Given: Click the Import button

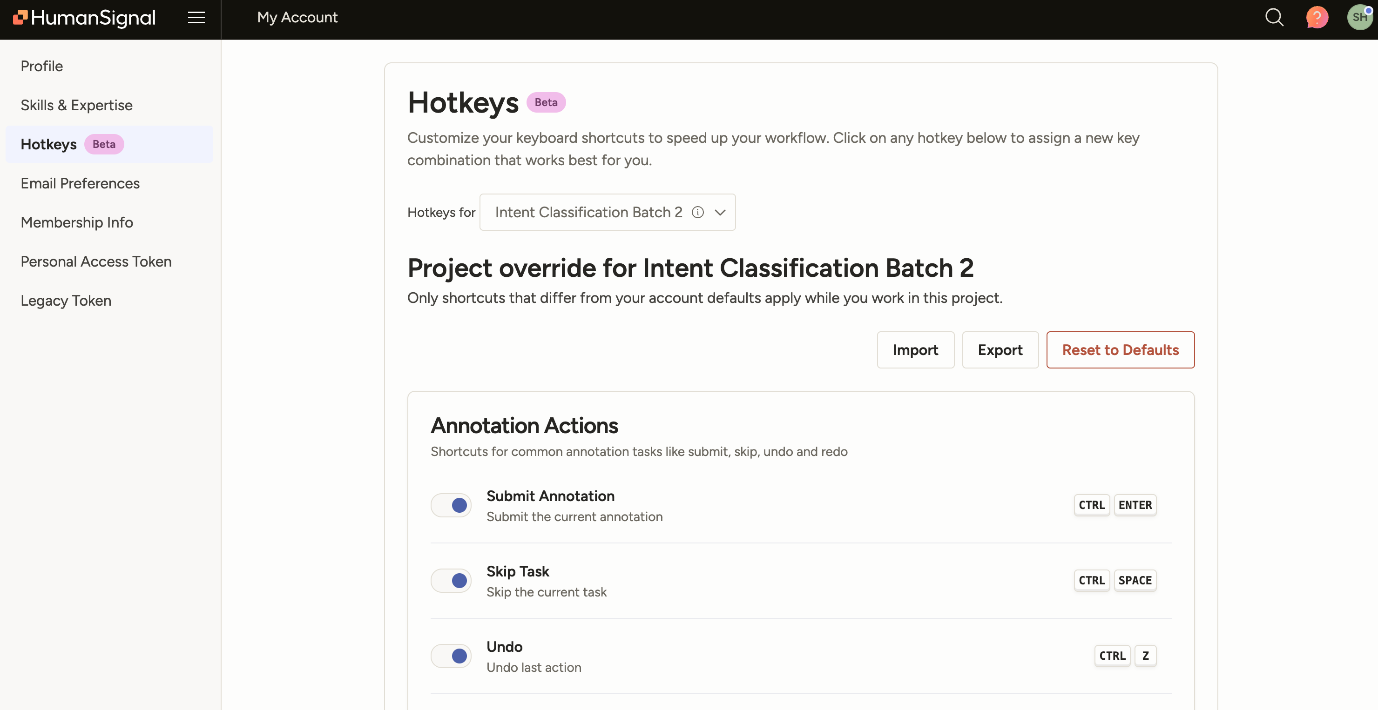Looking at the screenshot, I should click(915, 350).
